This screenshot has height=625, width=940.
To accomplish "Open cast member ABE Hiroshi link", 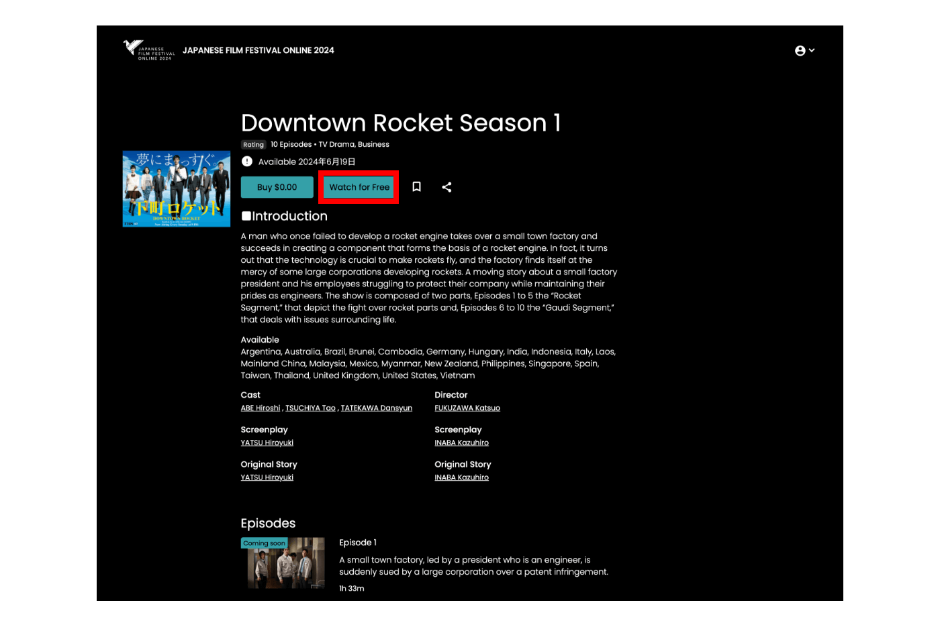I will [x=261, y=408].
